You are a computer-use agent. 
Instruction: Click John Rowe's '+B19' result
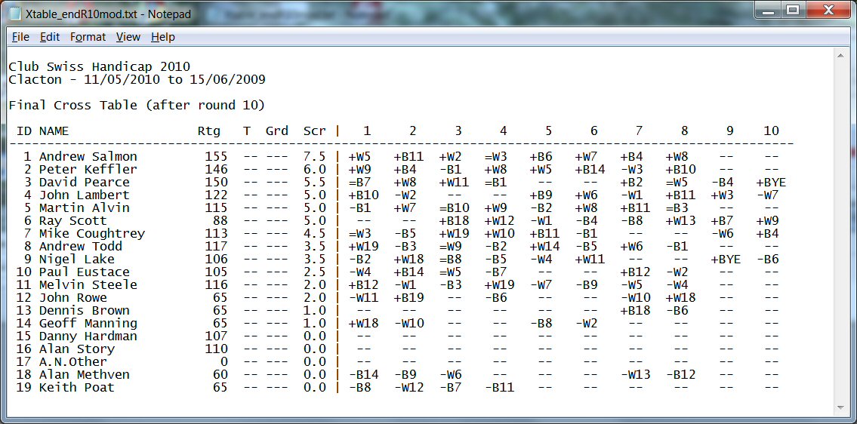coord(408,298)
